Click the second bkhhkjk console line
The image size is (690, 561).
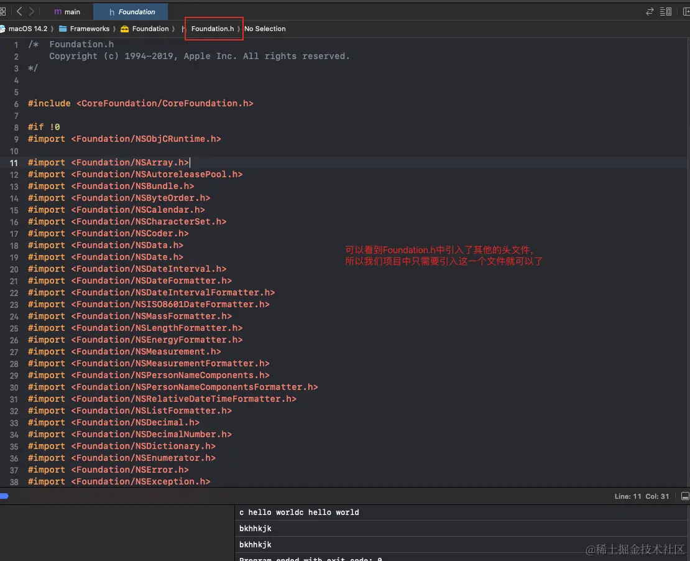tap(255, 545)
